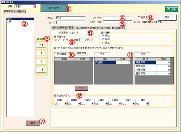This screenshot has height=132, width=181.
Task: Switch to the 一覧形式 tab
Action: coord(20,12)
